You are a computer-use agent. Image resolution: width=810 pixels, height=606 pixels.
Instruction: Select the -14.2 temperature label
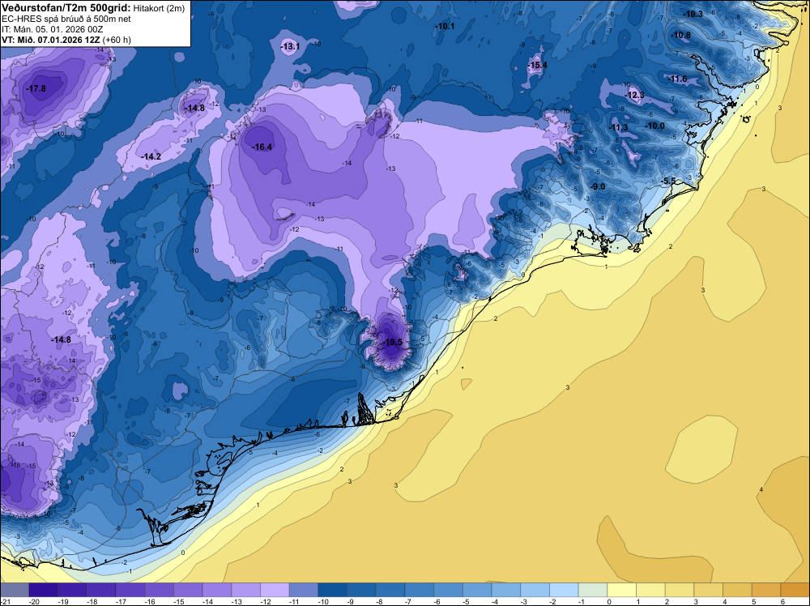point(151,156)
